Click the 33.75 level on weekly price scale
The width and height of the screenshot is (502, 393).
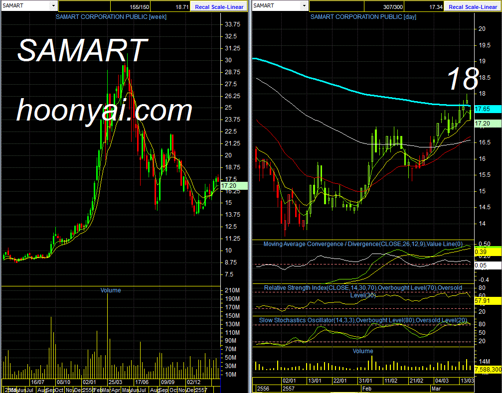pyautogui.click(x=233, y=24)
